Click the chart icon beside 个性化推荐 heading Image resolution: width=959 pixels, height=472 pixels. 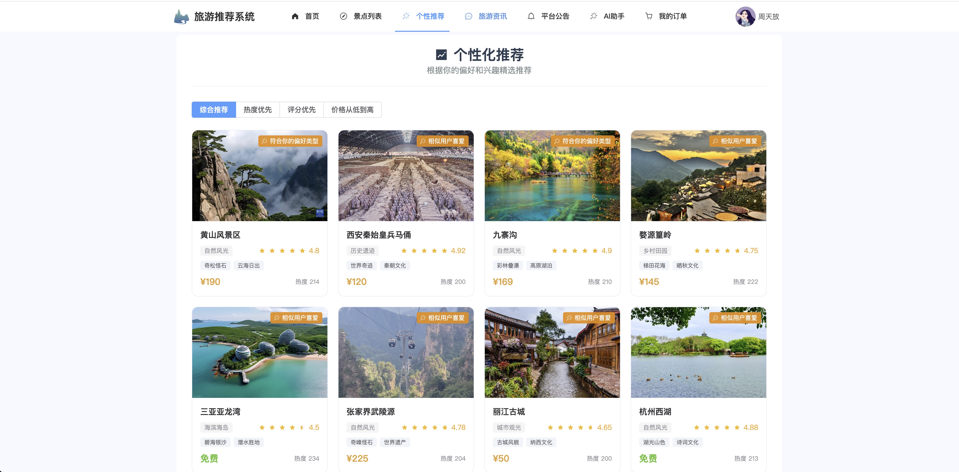tap(441, 55)
